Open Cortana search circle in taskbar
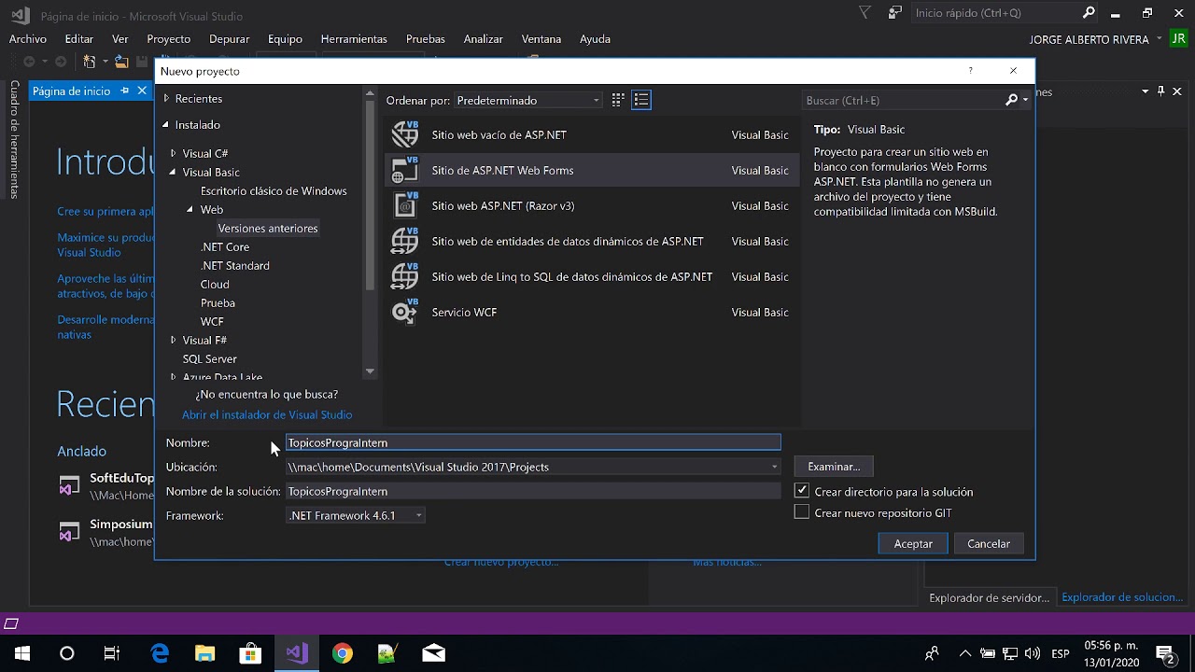Viewport: 1195px width, 672px height. tap(67, 653)
